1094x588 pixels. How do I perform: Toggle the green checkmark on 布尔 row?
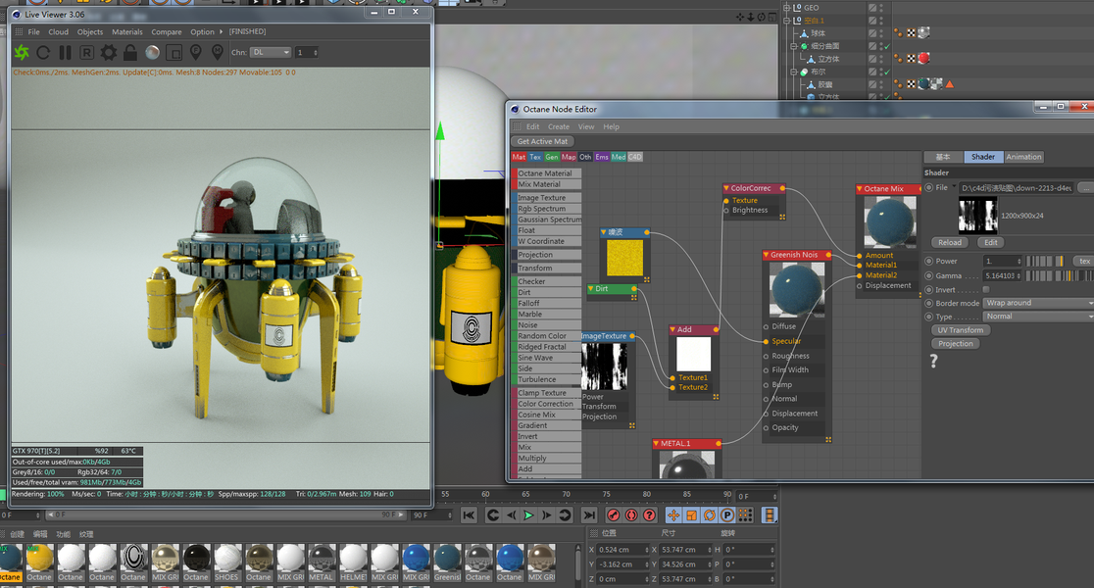[887, 72]
